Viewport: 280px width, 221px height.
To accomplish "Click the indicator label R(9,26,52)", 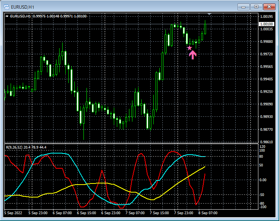I will 14,147.
